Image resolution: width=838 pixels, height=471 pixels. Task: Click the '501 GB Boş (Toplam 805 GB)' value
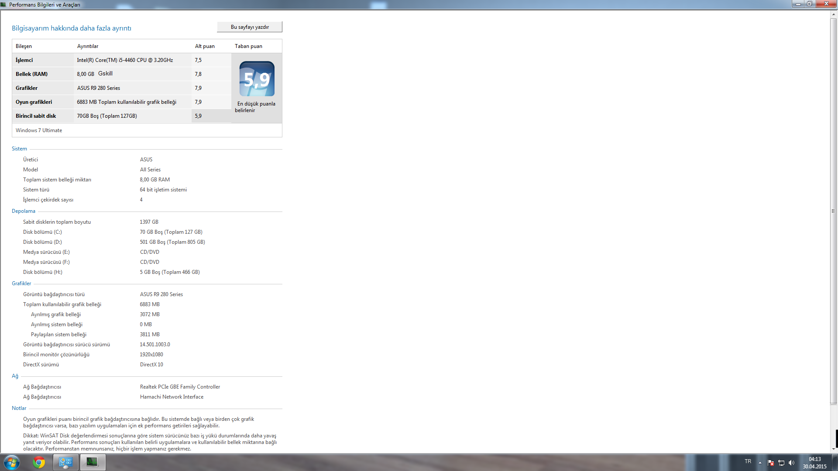(172, 242)
